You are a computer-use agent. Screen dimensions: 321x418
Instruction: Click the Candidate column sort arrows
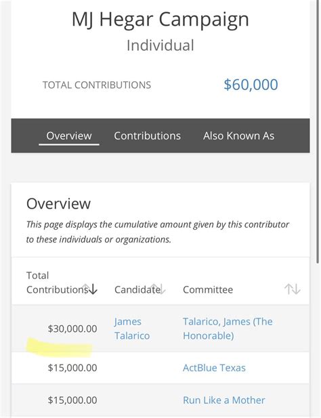(x=158, y=289)
